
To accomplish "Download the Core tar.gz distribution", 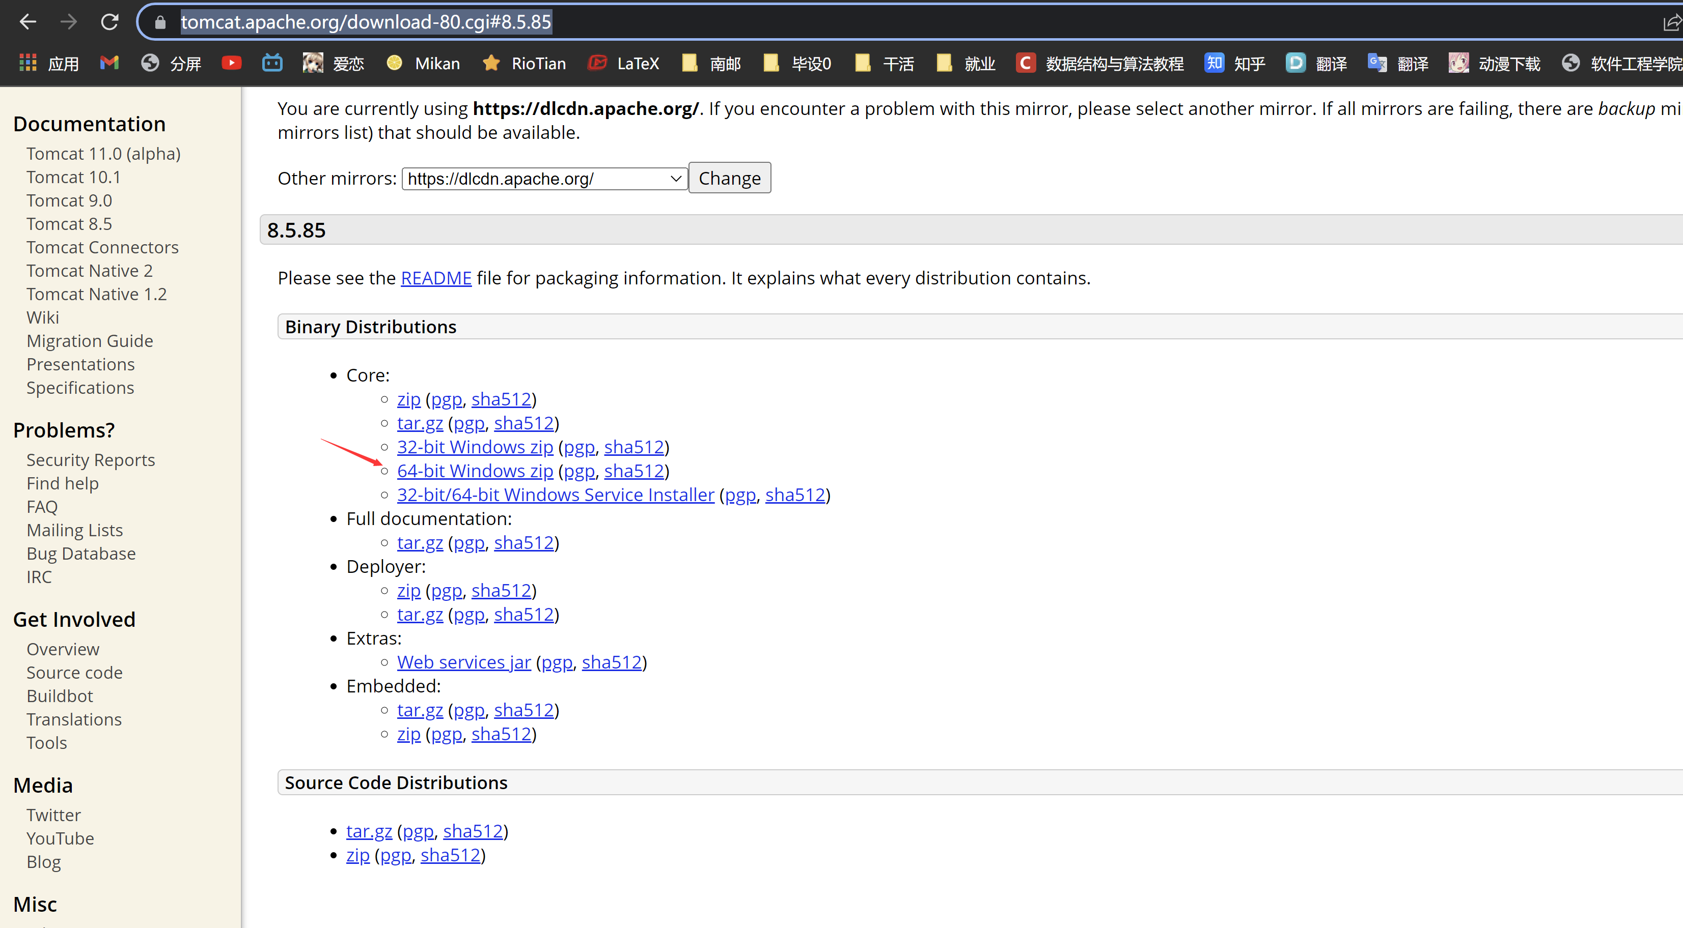I will pyautogui.click(x=420, y=423).
